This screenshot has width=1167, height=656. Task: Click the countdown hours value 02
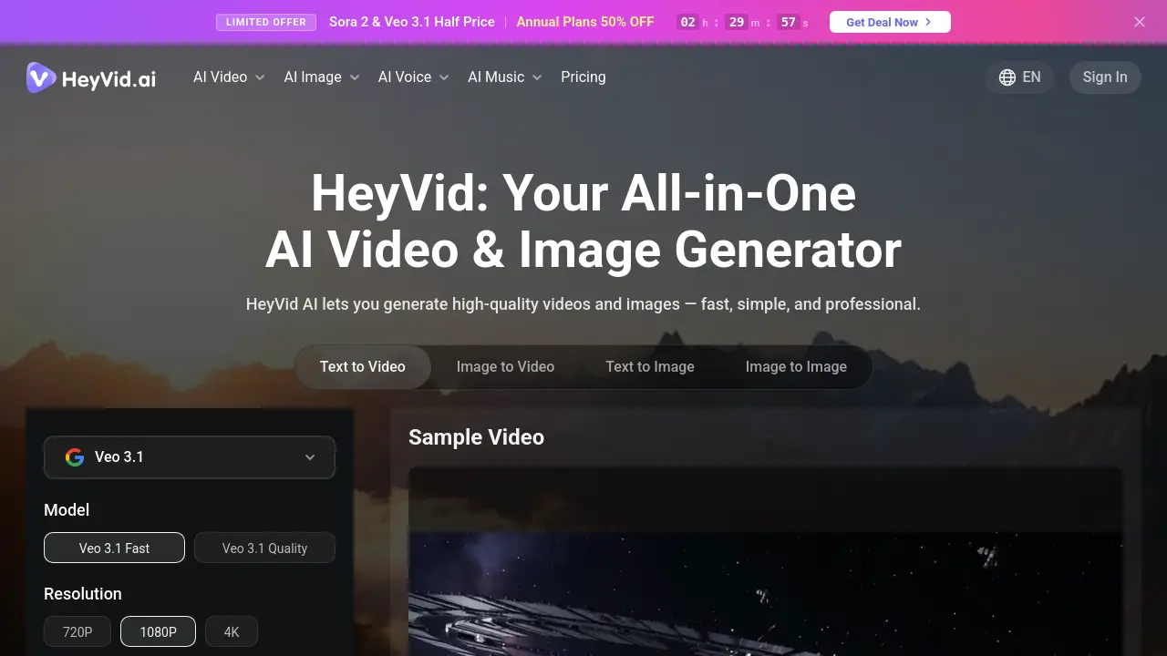point(688,22)
